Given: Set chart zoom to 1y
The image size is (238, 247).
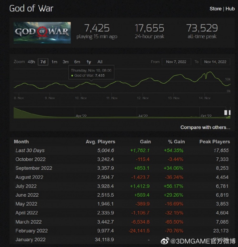Looking at the screenshot, I should tap(89, 62).
